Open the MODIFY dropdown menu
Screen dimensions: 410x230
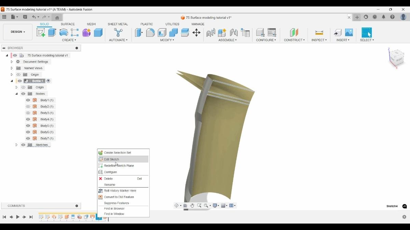[167, 40]
